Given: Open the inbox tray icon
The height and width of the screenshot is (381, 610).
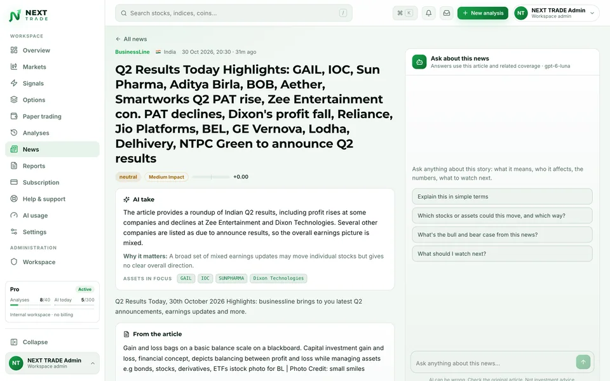Looking at the screenshot, I should 447,13.
